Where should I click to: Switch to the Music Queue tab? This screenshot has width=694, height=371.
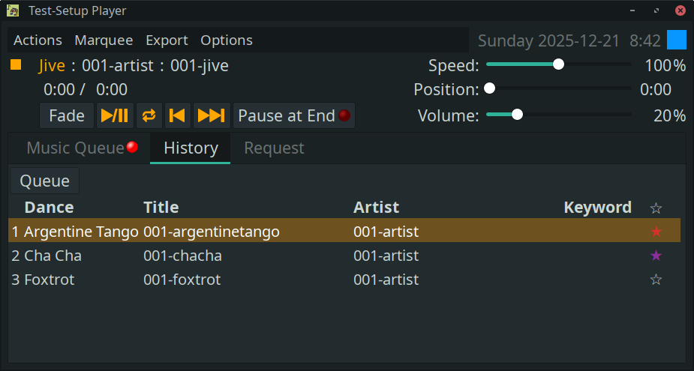(x=81, y=148)
